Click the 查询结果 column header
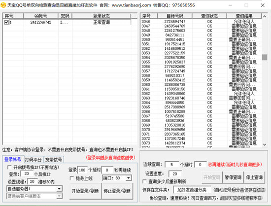271x206 pixels. pos(244,16)
